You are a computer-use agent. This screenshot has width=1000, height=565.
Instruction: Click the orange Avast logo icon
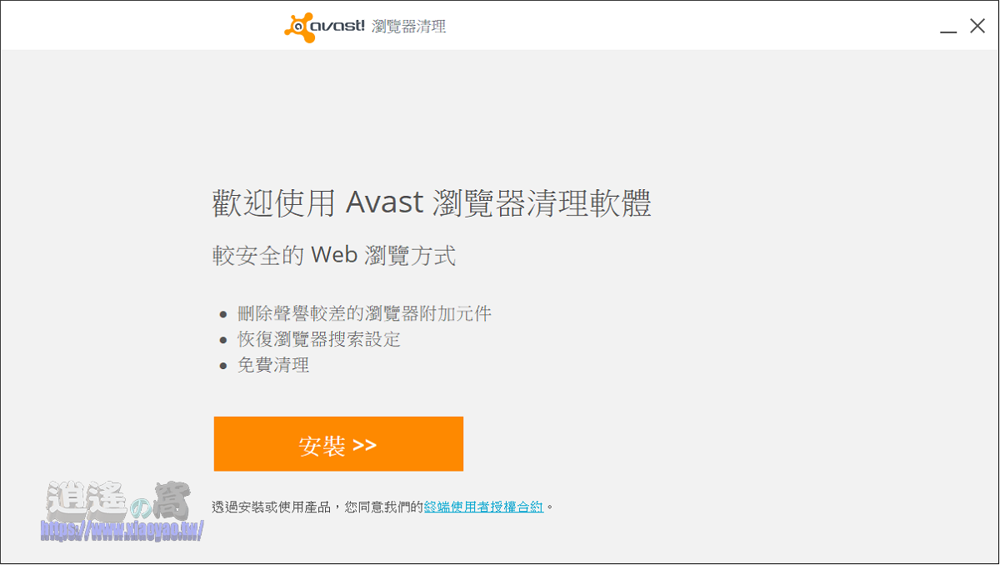[299, 27]
